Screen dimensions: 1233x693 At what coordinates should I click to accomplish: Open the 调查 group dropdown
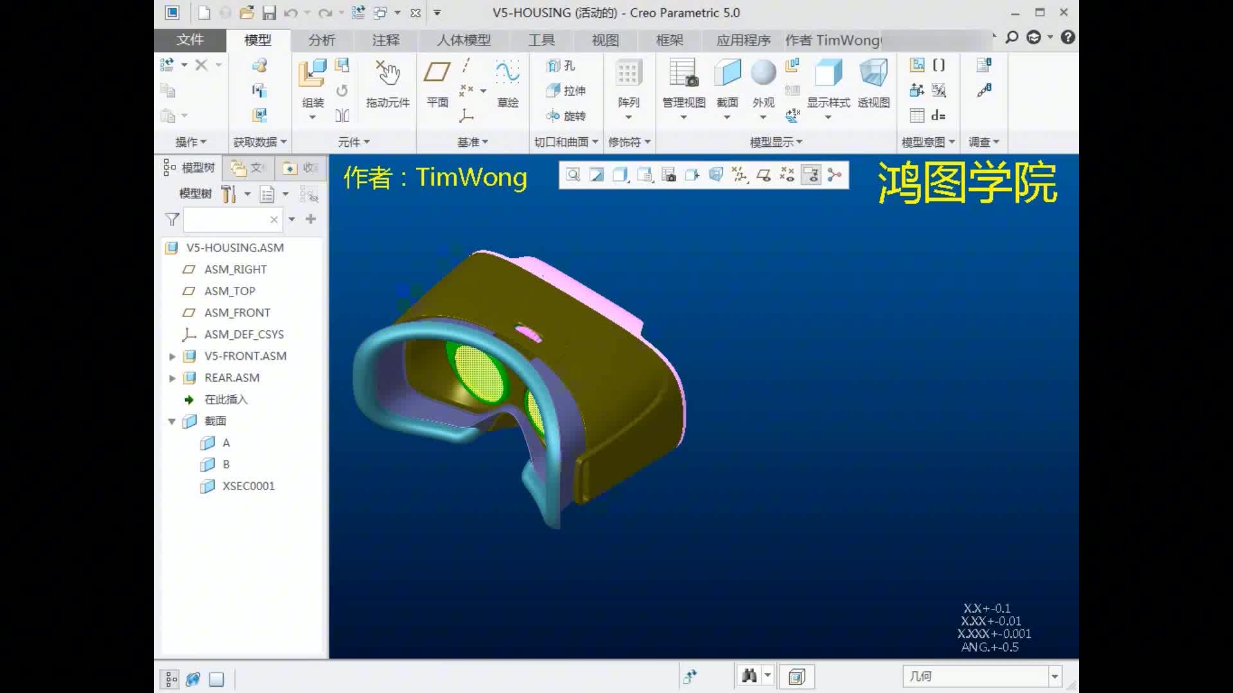(x=983, y=142)
